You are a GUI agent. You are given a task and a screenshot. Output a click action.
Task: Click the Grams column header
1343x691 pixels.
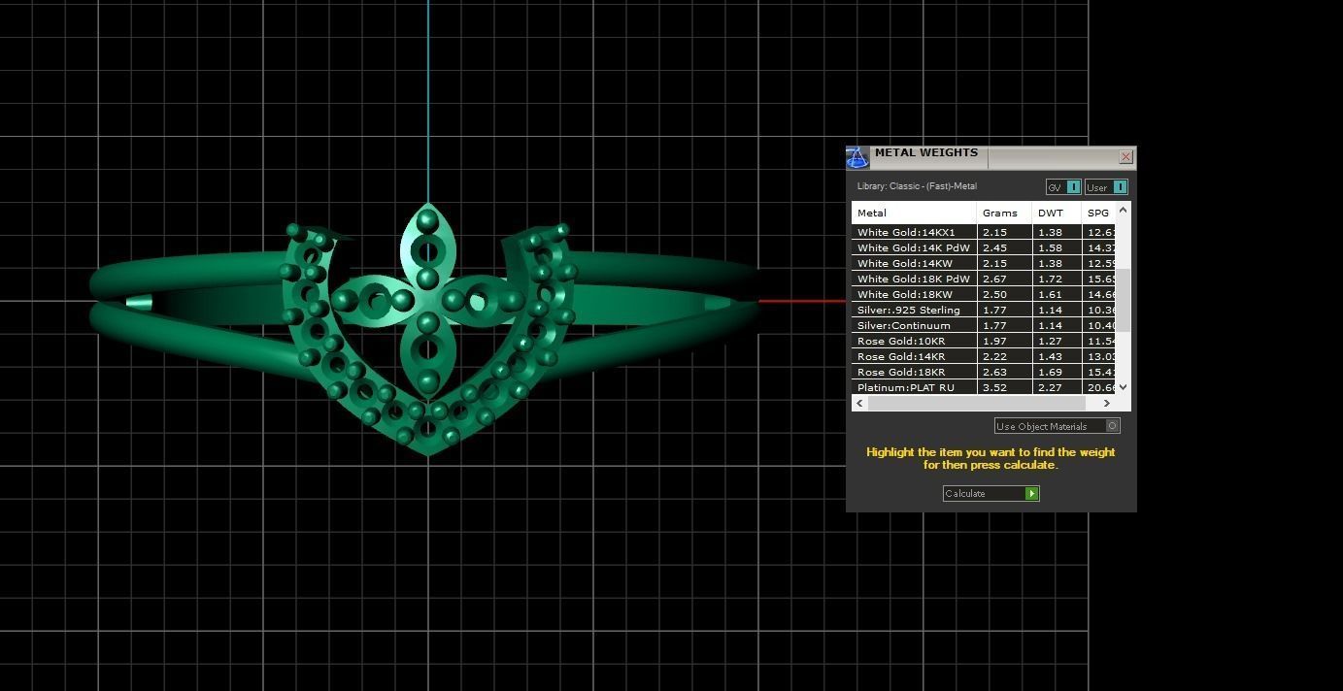click(x=1004, y=213)
